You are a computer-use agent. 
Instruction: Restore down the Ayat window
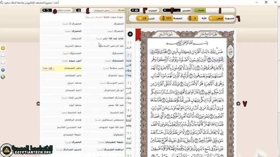point(266,2)
